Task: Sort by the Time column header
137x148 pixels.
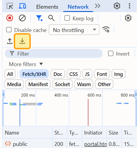Action: 129,132
